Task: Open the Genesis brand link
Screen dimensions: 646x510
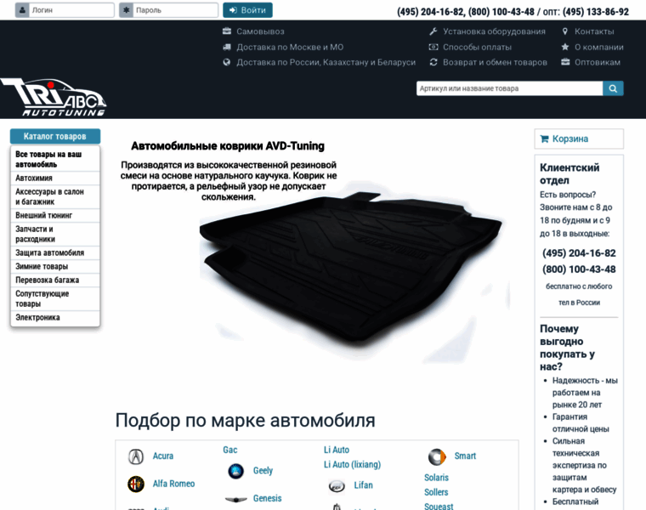Action: click(x=268, y=498)
